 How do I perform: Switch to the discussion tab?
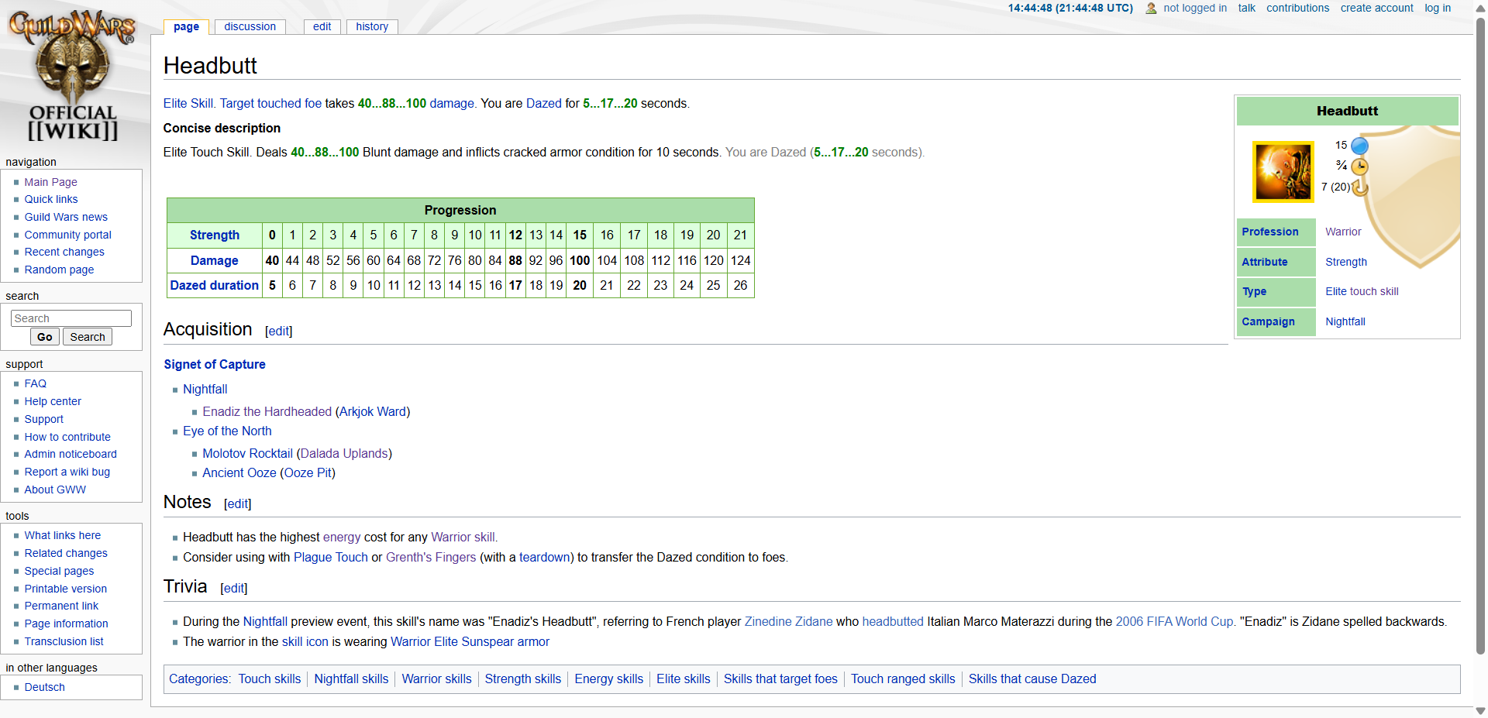[250, 26]
